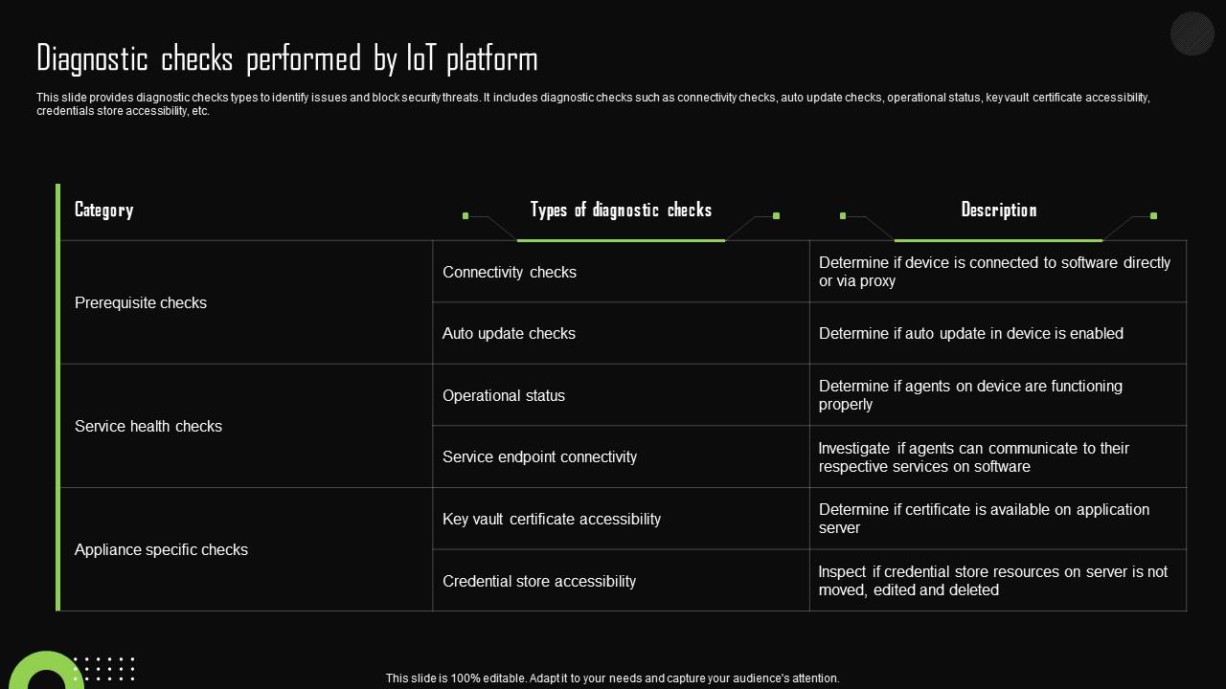The height and width of the screenshot is (689, 1226).
Task: Click description 'Investigate if agents can communicate'
Action: click(998, 456)
